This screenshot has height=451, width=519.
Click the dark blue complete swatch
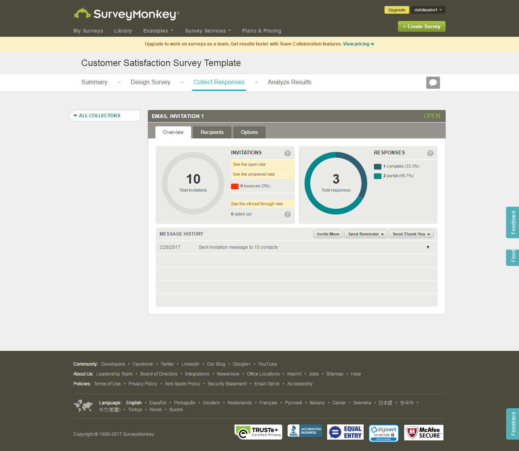point(378,167)
